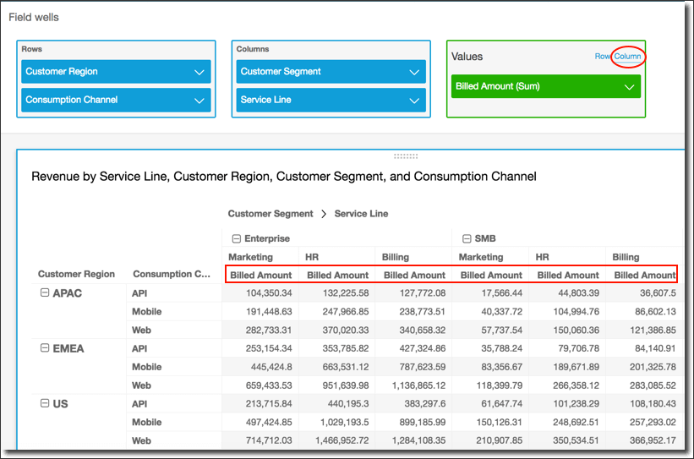Select Enterprise Billing column header
This screenshot has height=459, width=694.
point(396,257)
